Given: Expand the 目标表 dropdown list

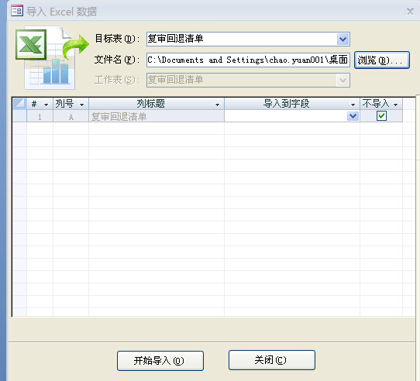Looking at the screenshot, I should [x=343, y=39].
